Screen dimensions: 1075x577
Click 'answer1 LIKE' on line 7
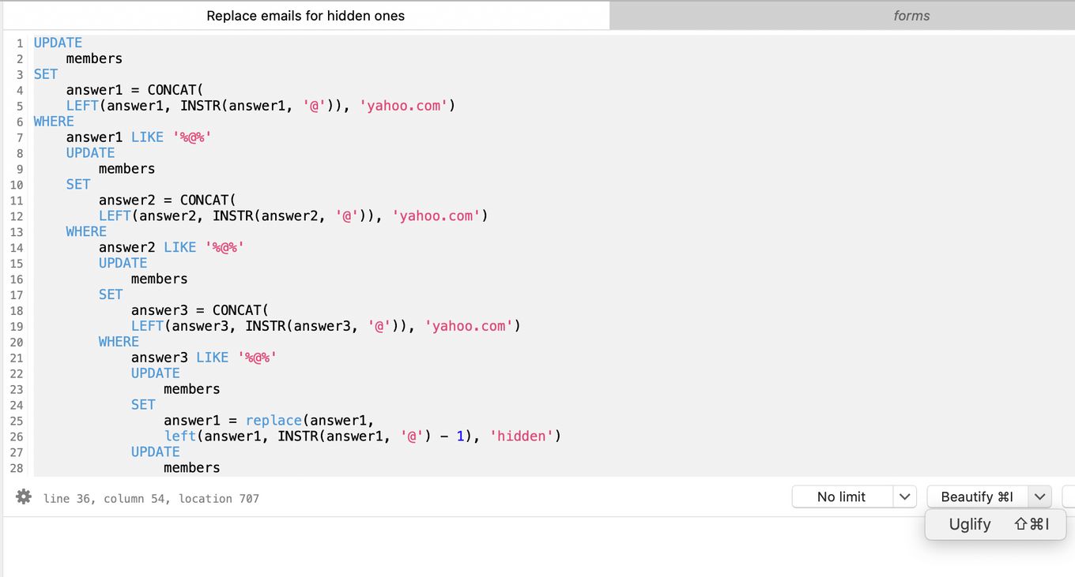pyautogui.click(x=115, y=137)
